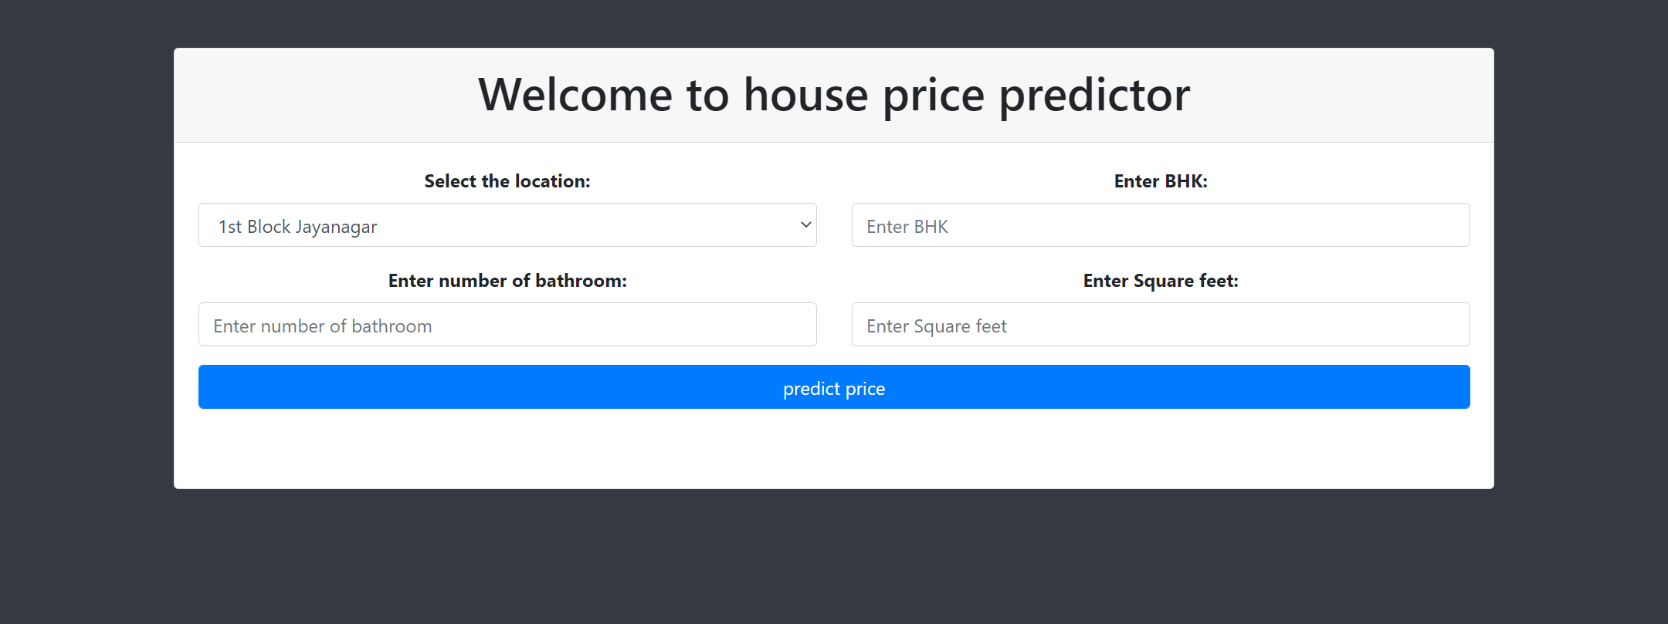This screenshot has width=1668, height=624.
Task: Click the 'Enter BHK' input field
Action: [1160, 224]
